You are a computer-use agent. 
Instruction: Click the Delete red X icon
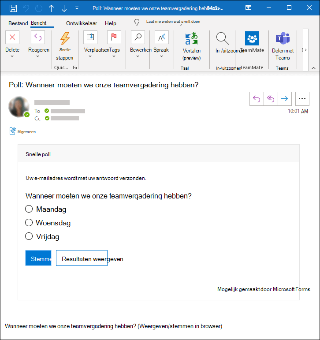[x=12, y=37]
